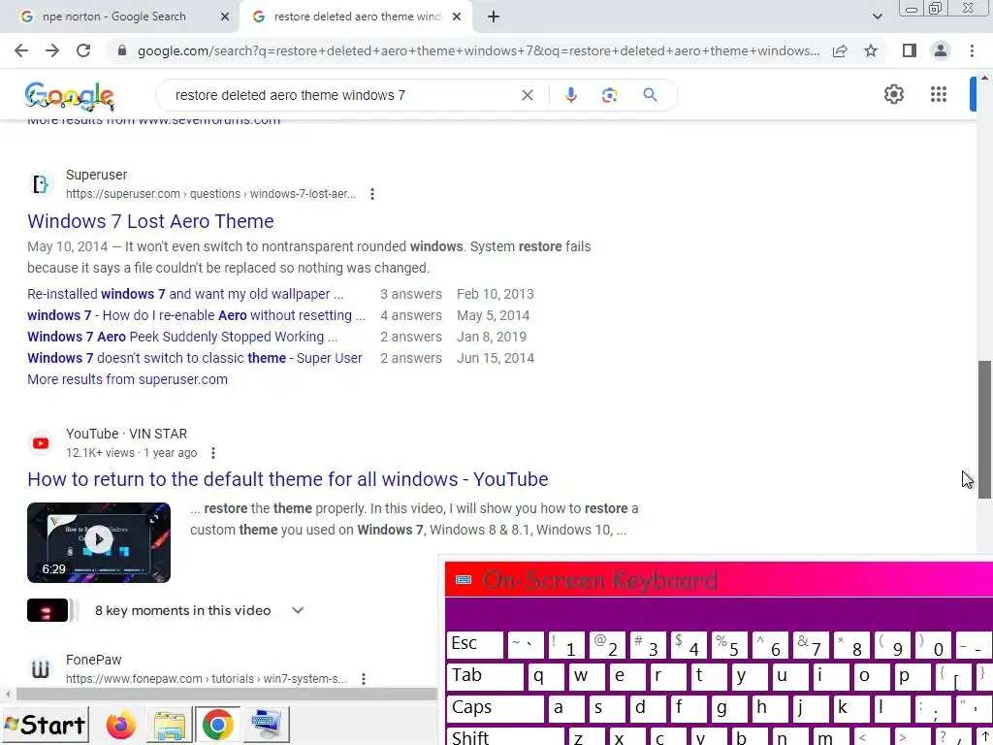Tap the q key on On-Screen Keyboard
Screen dimensions: 993x745
click(547, 677)
